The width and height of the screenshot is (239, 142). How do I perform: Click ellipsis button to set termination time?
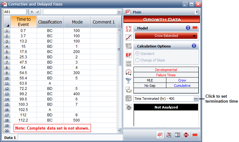coord(196,99)
